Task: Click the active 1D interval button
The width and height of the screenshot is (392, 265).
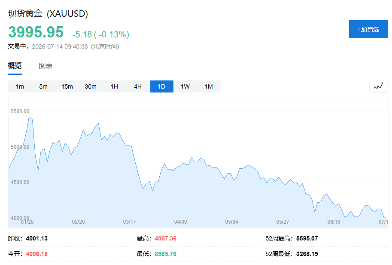Action: 161,86
